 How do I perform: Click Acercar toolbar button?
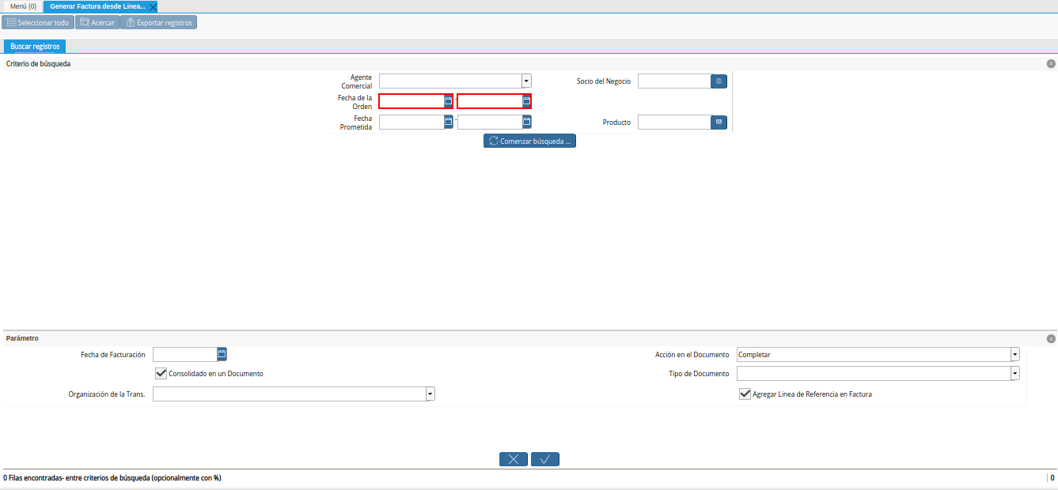(97, 22)
